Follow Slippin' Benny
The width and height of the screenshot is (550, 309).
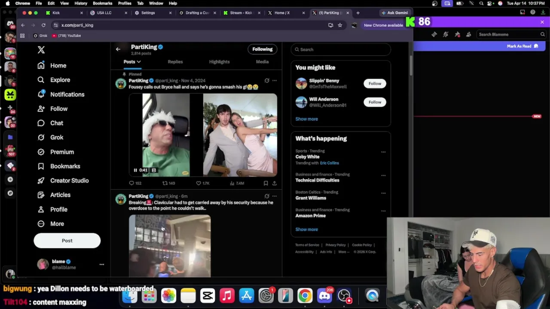375,84
